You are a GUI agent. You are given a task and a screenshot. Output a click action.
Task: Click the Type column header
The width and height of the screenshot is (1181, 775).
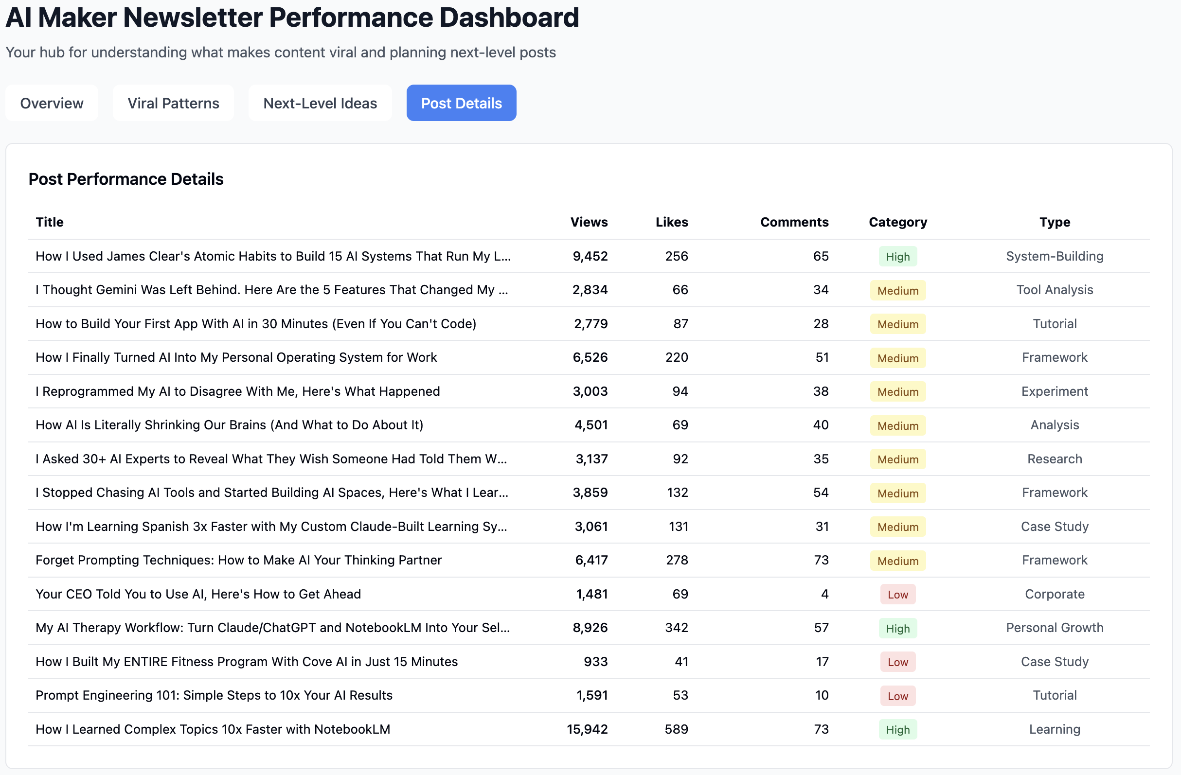1055,222
